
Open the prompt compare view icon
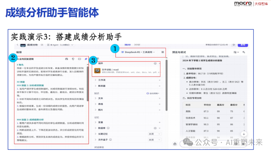click(x=80, y=59)
